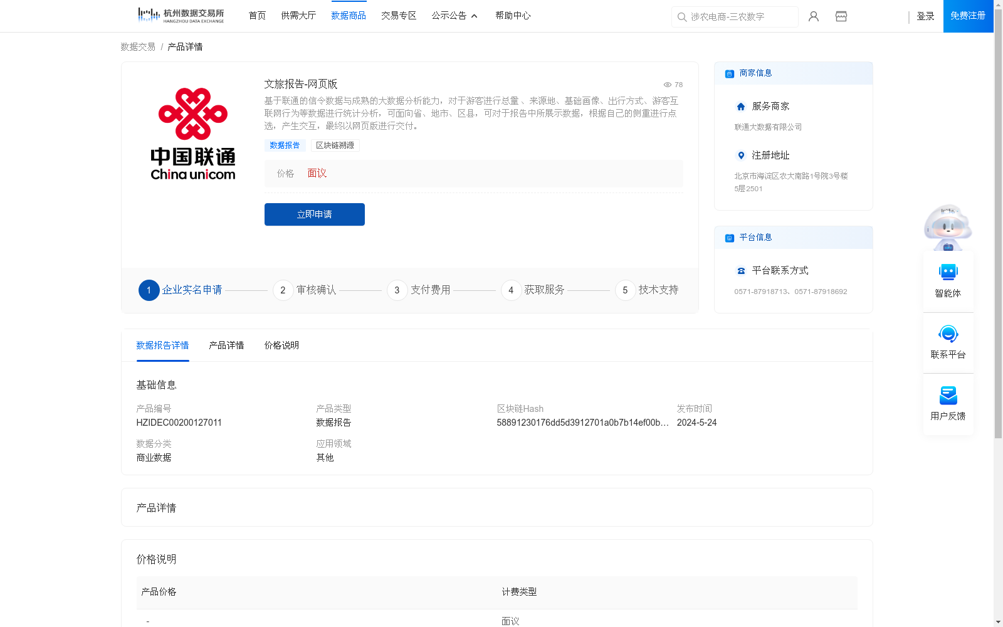Click the 计费类型 table header

coord(519,592)
